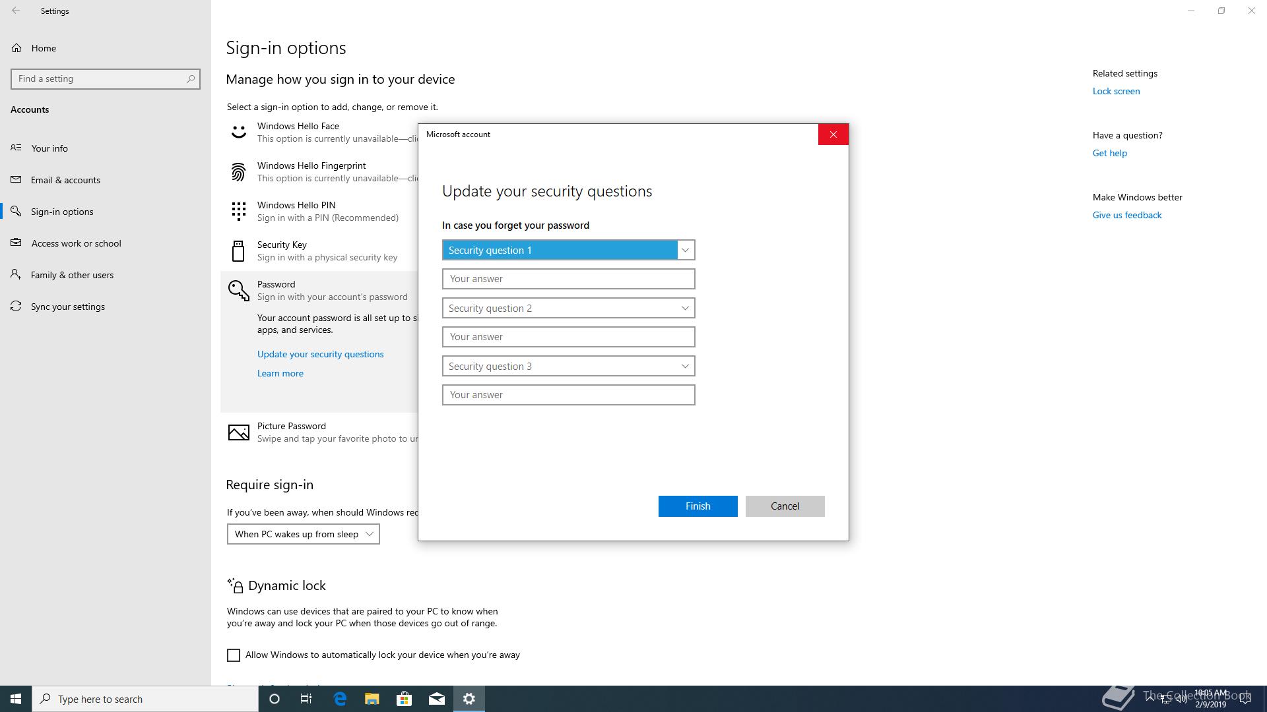Click the volume icon in system tray
Screen dimensions: 1267x712
point(1181,699)
